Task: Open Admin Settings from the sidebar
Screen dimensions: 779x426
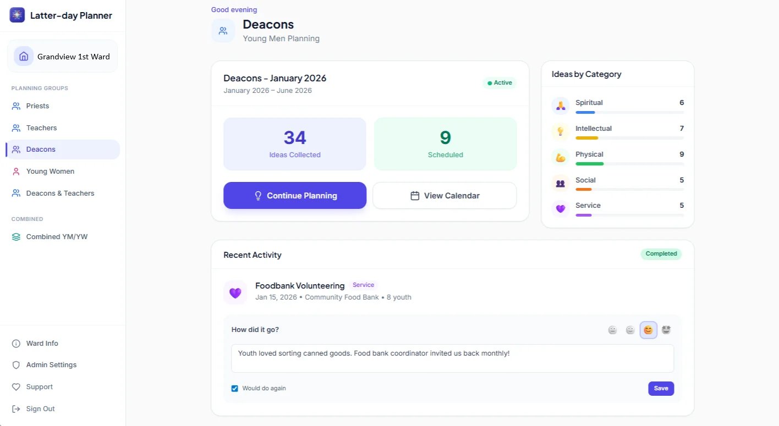Action: (52, 364)
